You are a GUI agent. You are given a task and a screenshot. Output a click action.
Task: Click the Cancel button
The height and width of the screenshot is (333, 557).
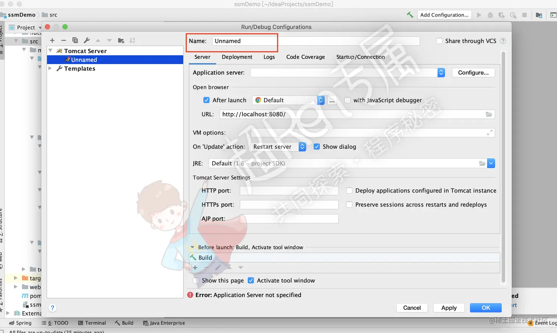(412, 308)
